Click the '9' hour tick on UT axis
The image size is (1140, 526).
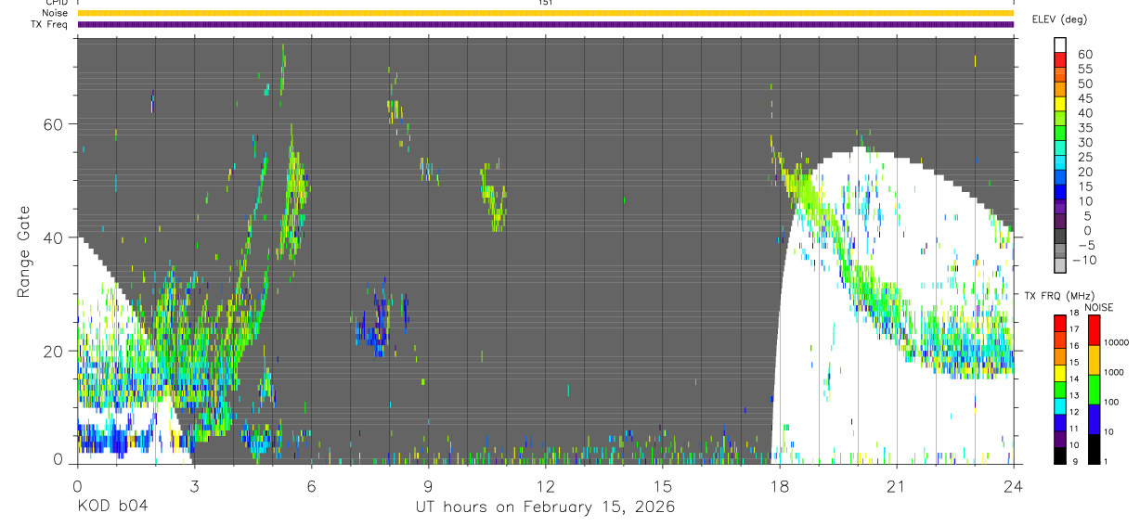428,485
